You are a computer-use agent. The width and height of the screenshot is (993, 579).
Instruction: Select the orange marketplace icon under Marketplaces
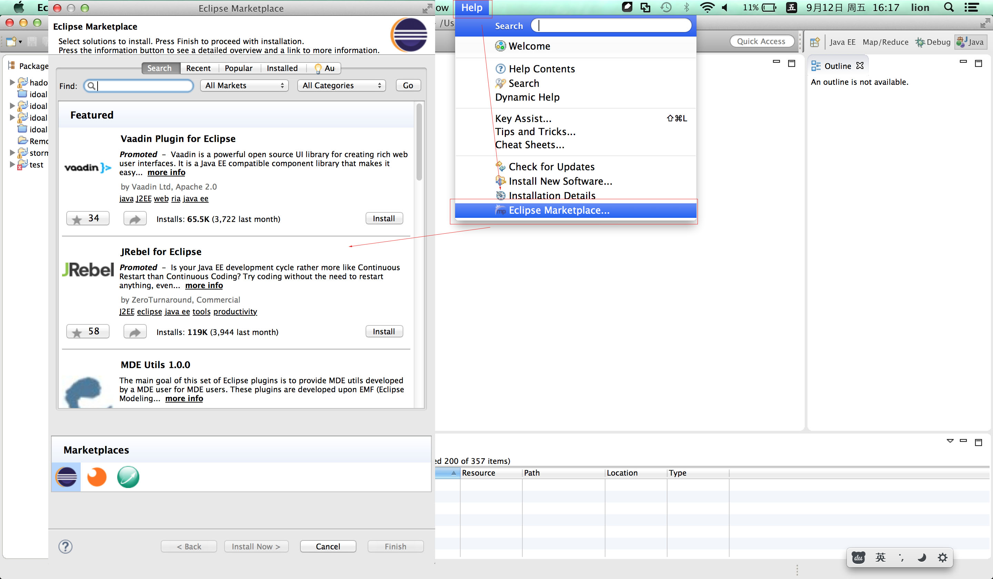click(x=97, y=477)
